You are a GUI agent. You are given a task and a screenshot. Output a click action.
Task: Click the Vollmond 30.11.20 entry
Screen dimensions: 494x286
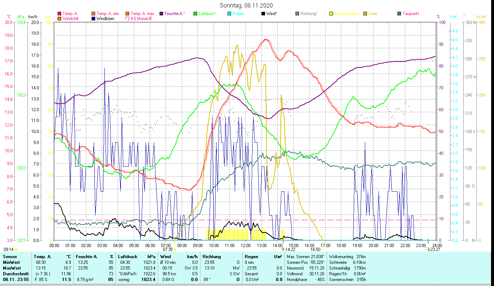tap(305, 274)
